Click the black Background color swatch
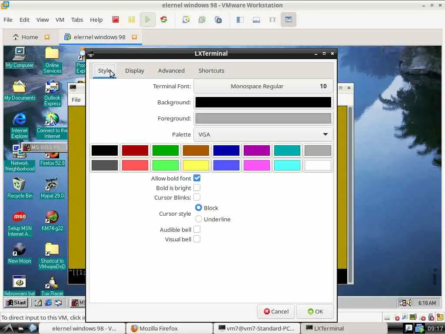This screenshot has height=334, width=445. coord(263,102)
